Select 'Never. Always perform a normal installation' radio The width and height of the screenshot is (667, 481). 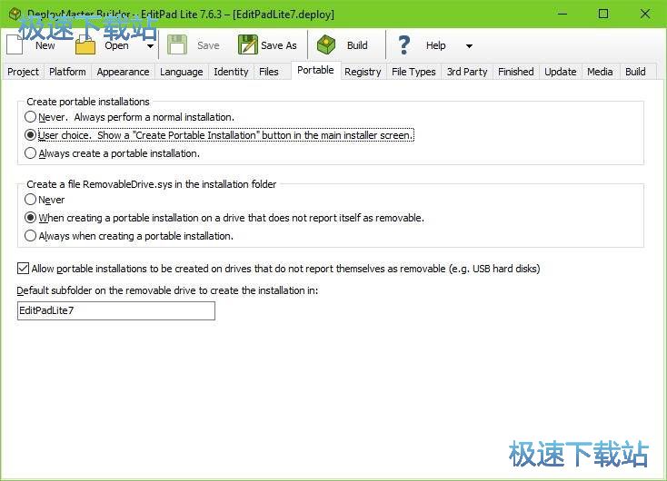coord(30,117)
